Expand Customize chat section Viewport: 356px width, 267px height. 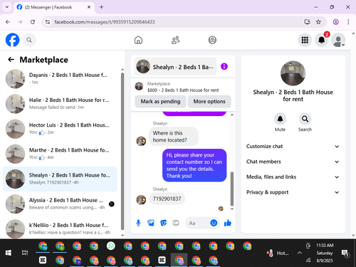[x=293, y=146]
